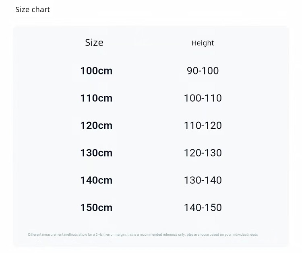Viewport: 302px width, 253px height.
Task: Click the measurement error margin disclaimer text
Action: pyautogui.click(x=143, y=234)
